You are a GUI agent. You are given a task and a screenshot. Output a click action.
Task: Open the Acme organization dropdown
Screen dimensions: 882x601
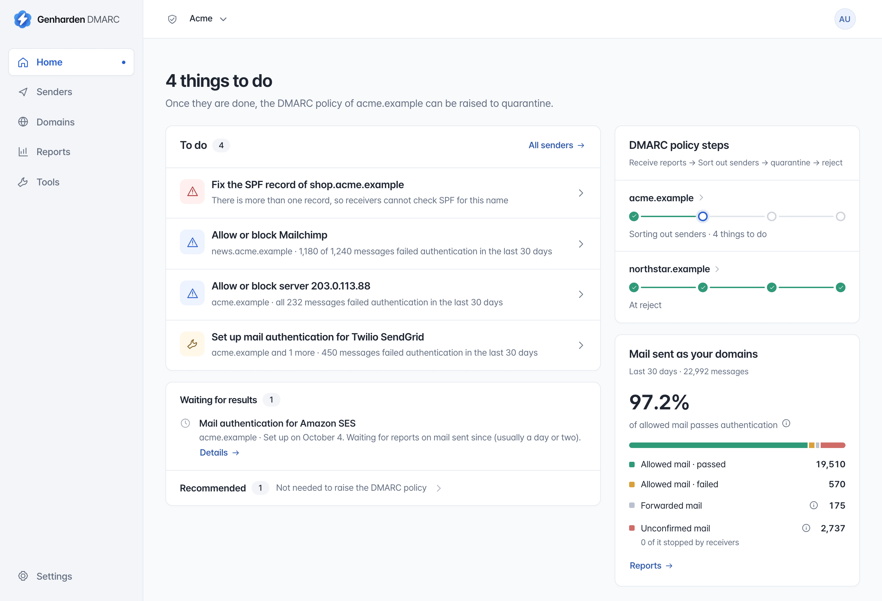coord(208,19)
